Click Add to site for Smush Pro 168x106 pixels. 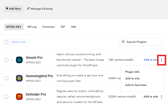[150, 60]
